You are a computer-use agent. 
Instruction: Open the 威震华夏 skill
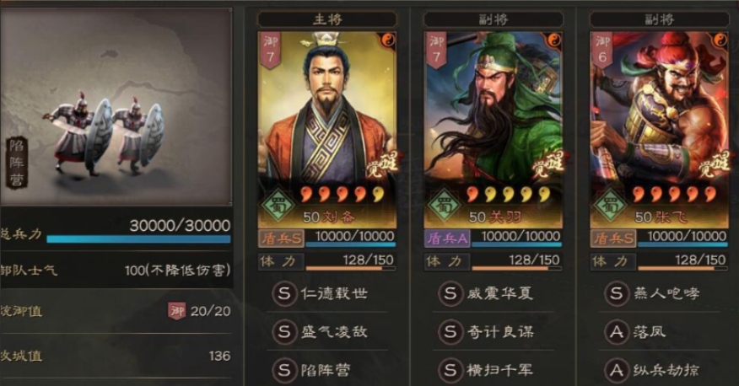(x=485, y=294)
